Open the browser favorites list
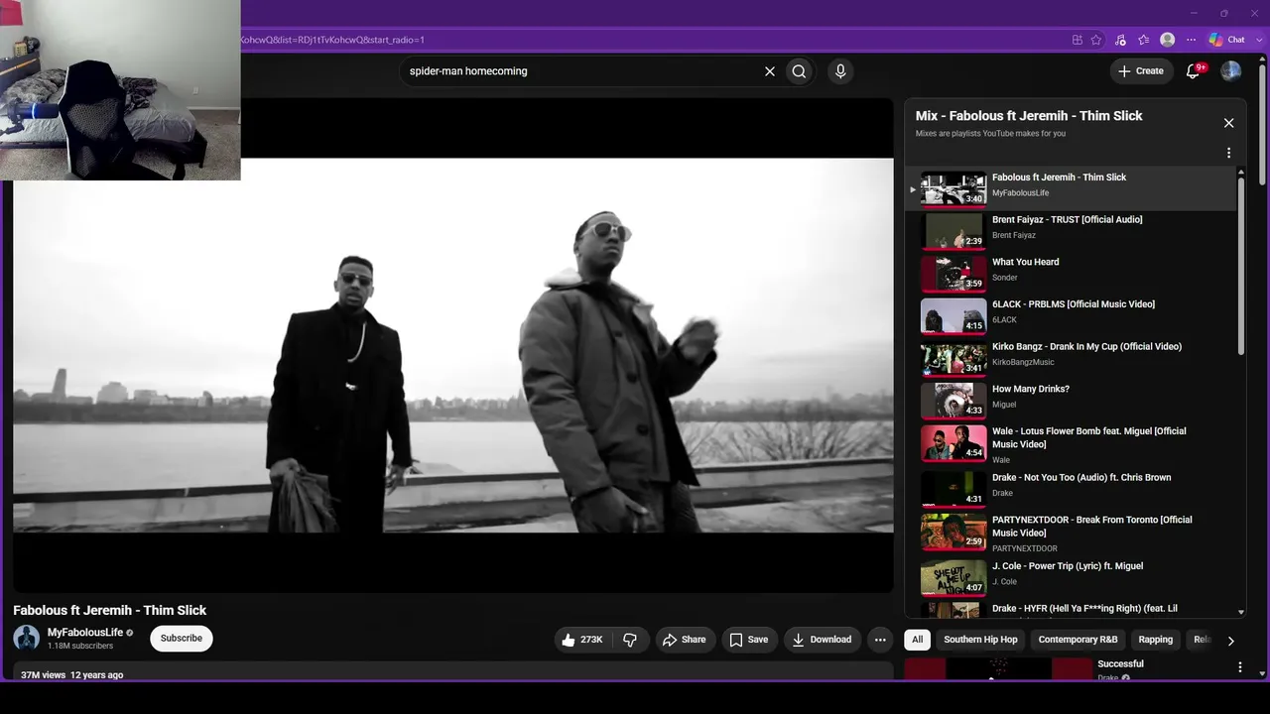1270x714 pixels. pos(1144,40)
